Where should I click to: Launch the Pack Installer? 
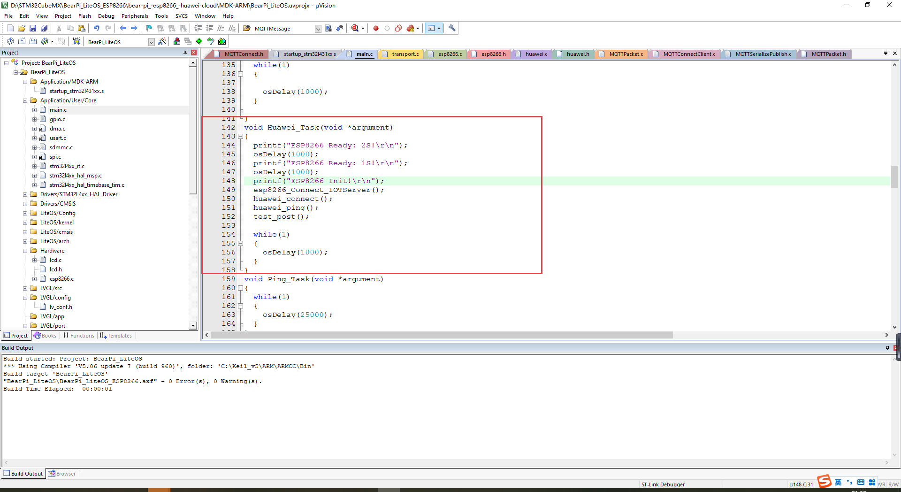point(222,41)
